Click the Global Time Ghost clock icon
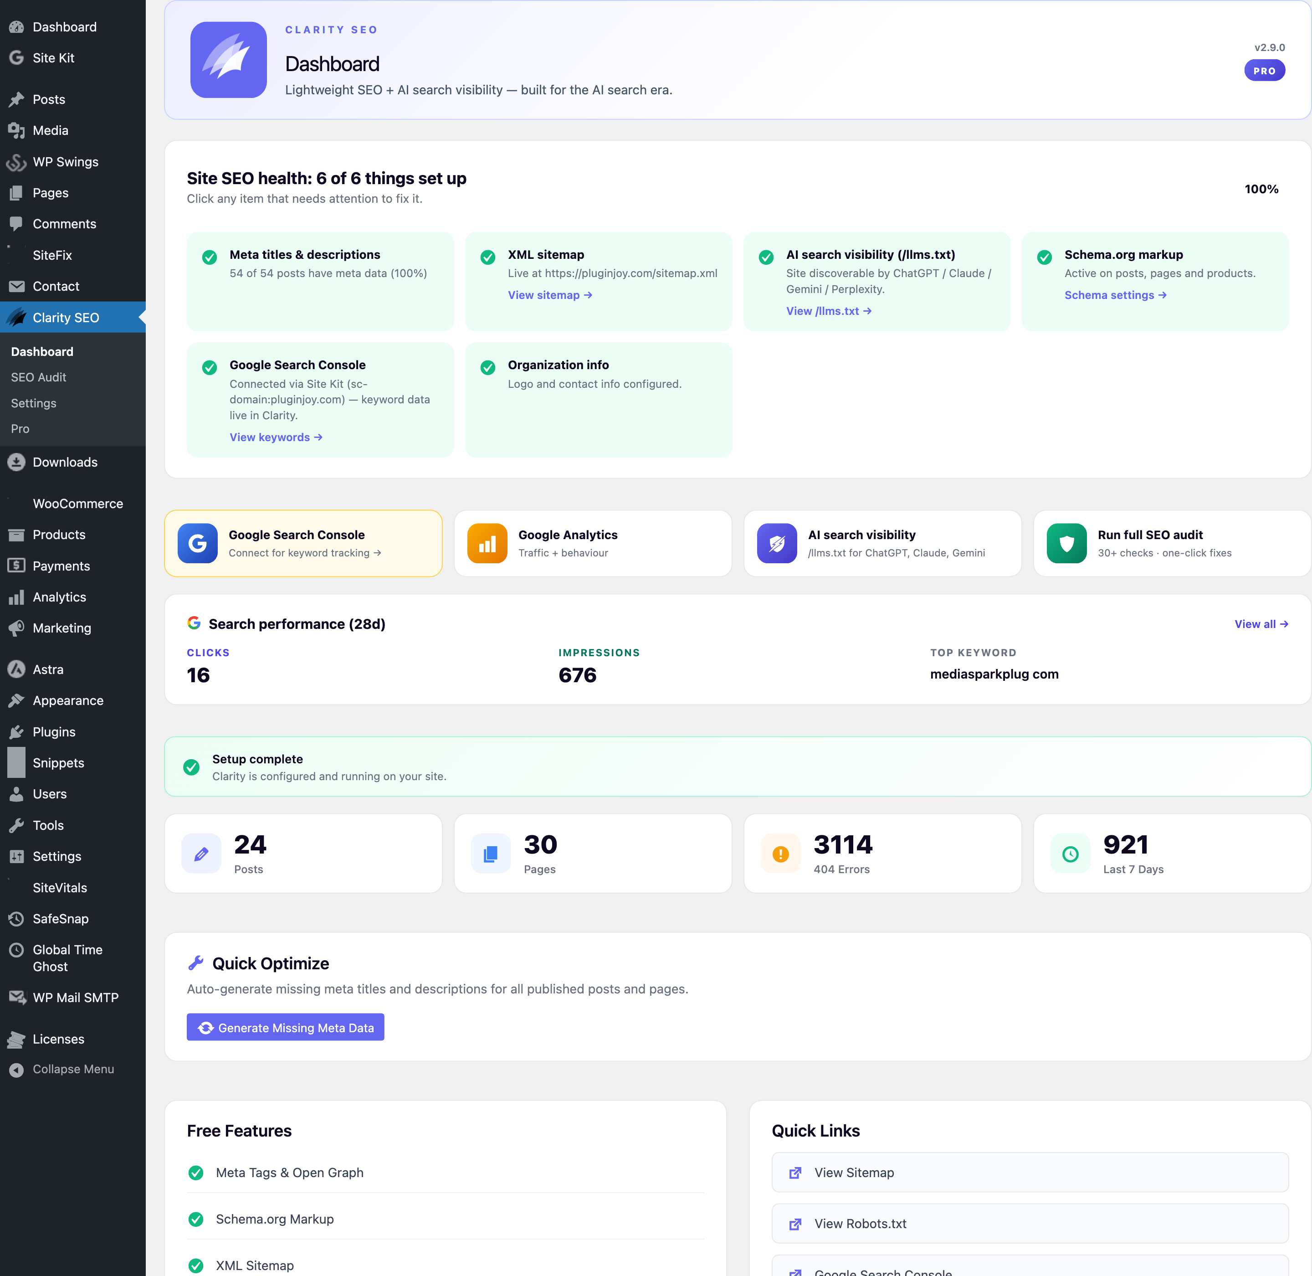The image size is (1312, 1276). (x=17, y=950)
